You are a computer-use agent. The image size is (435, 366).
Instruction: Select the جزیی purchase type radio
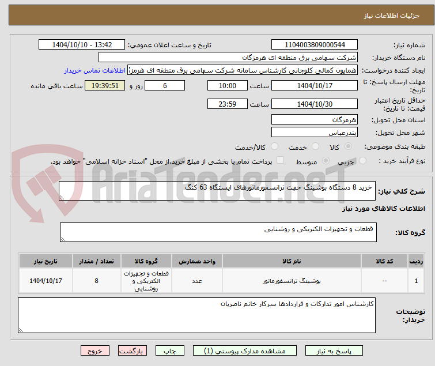(x=362, y=160)
